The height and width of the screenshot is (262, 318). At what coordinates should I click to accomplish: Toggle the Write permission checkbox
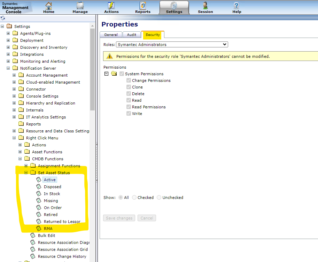[129, 114]
